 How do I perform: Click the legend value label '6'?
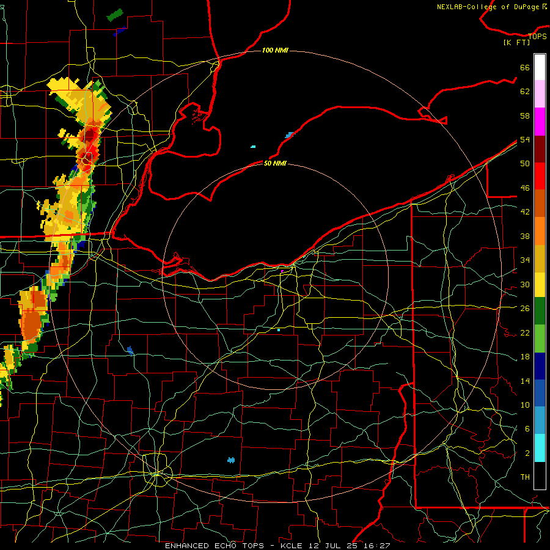527,429
